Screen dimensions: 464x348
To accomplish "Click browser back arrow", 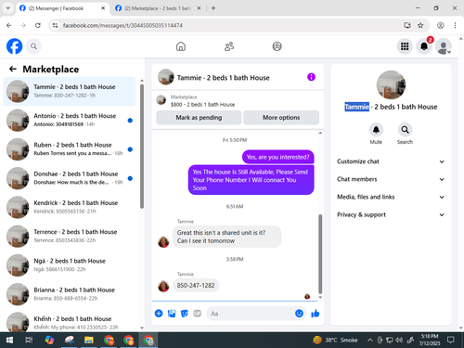I will tap(9, 25).
